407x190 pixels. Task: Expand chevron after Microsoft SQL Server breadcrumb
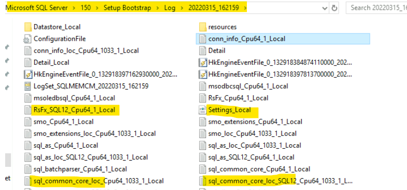74,8
